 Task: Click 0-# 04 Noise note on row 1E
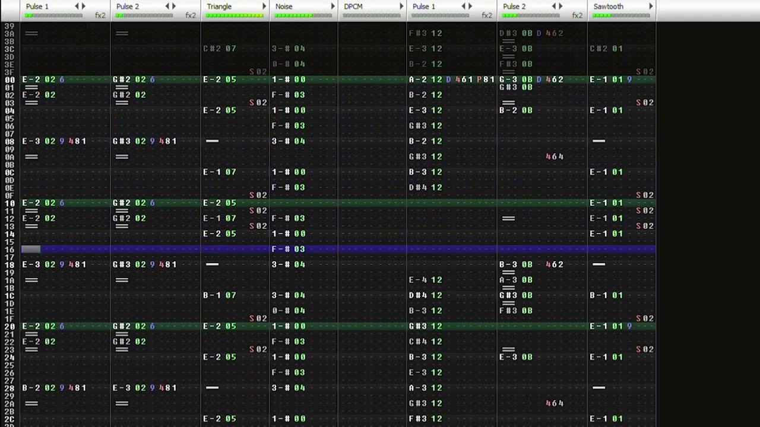click(x=288, y=311)
